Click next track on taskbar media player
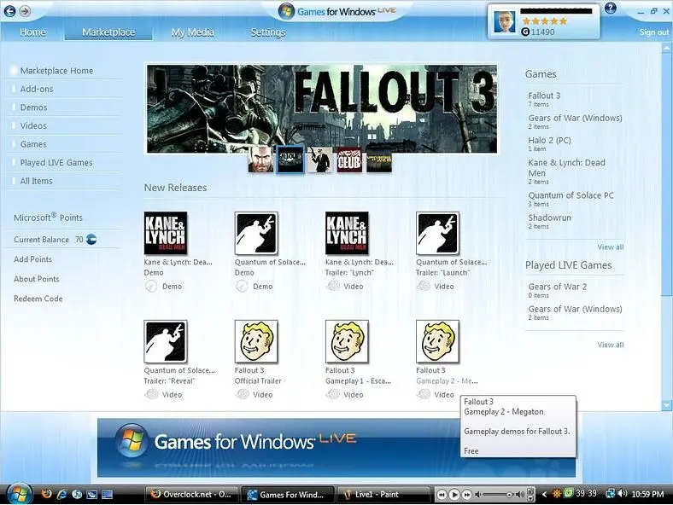 click(467, 495)
